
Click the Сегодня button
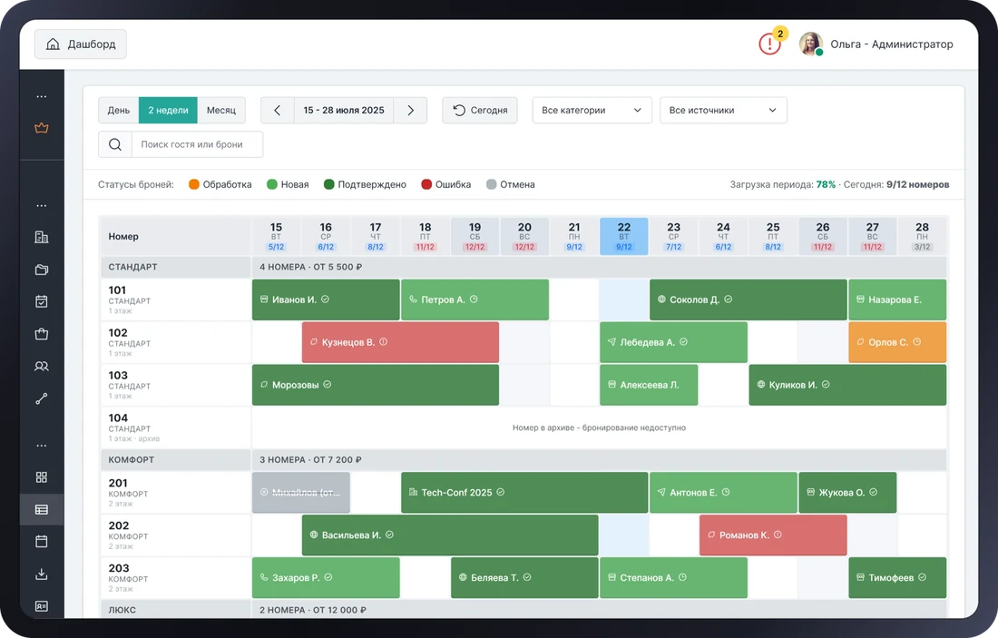[x=480, y=110]
